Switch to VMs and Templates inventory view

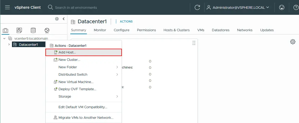(19, 30)
